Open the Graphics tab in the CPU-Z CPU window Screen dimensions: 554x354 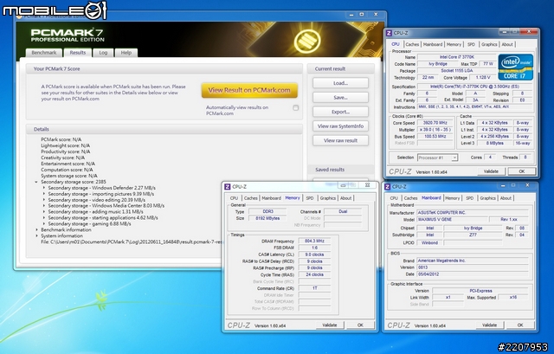pos(489,44)
